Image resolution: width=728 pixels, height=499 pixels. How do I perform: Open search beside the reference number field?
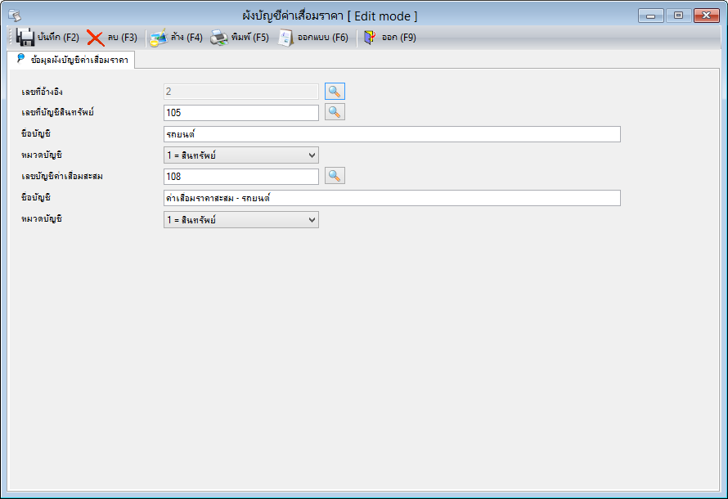point(335,92)
